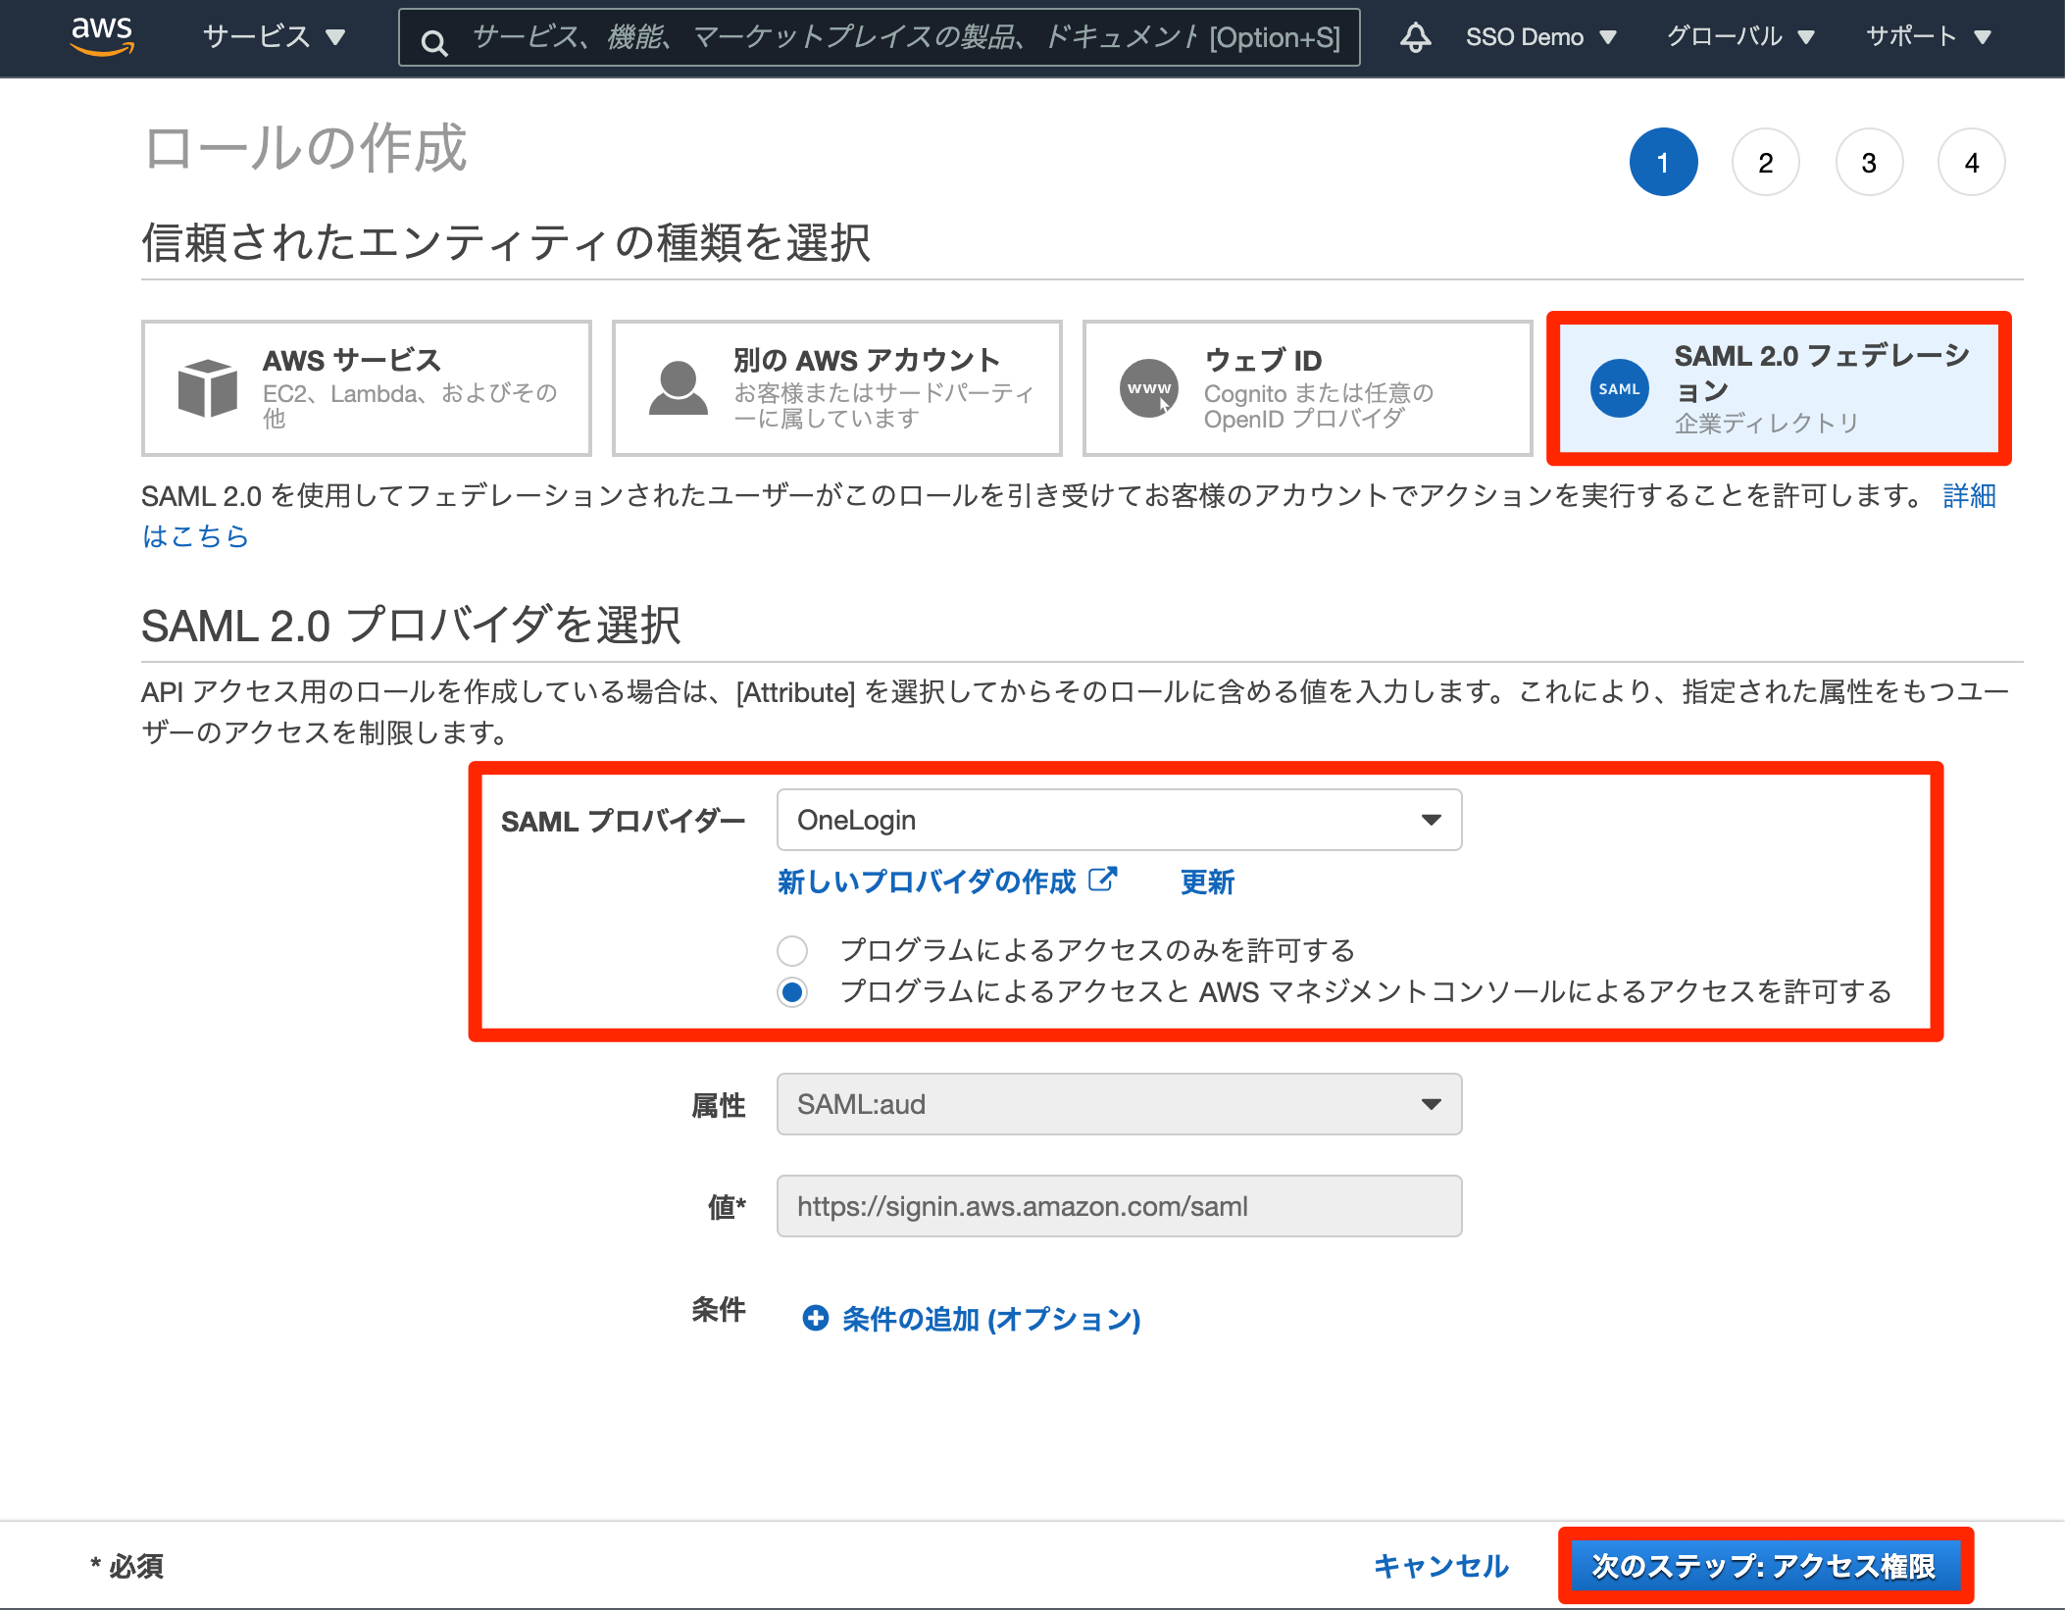2065x1610 pixels.
Task: Select the AWS マネジメントコンソール access radio option
Action: coord(792,992)
